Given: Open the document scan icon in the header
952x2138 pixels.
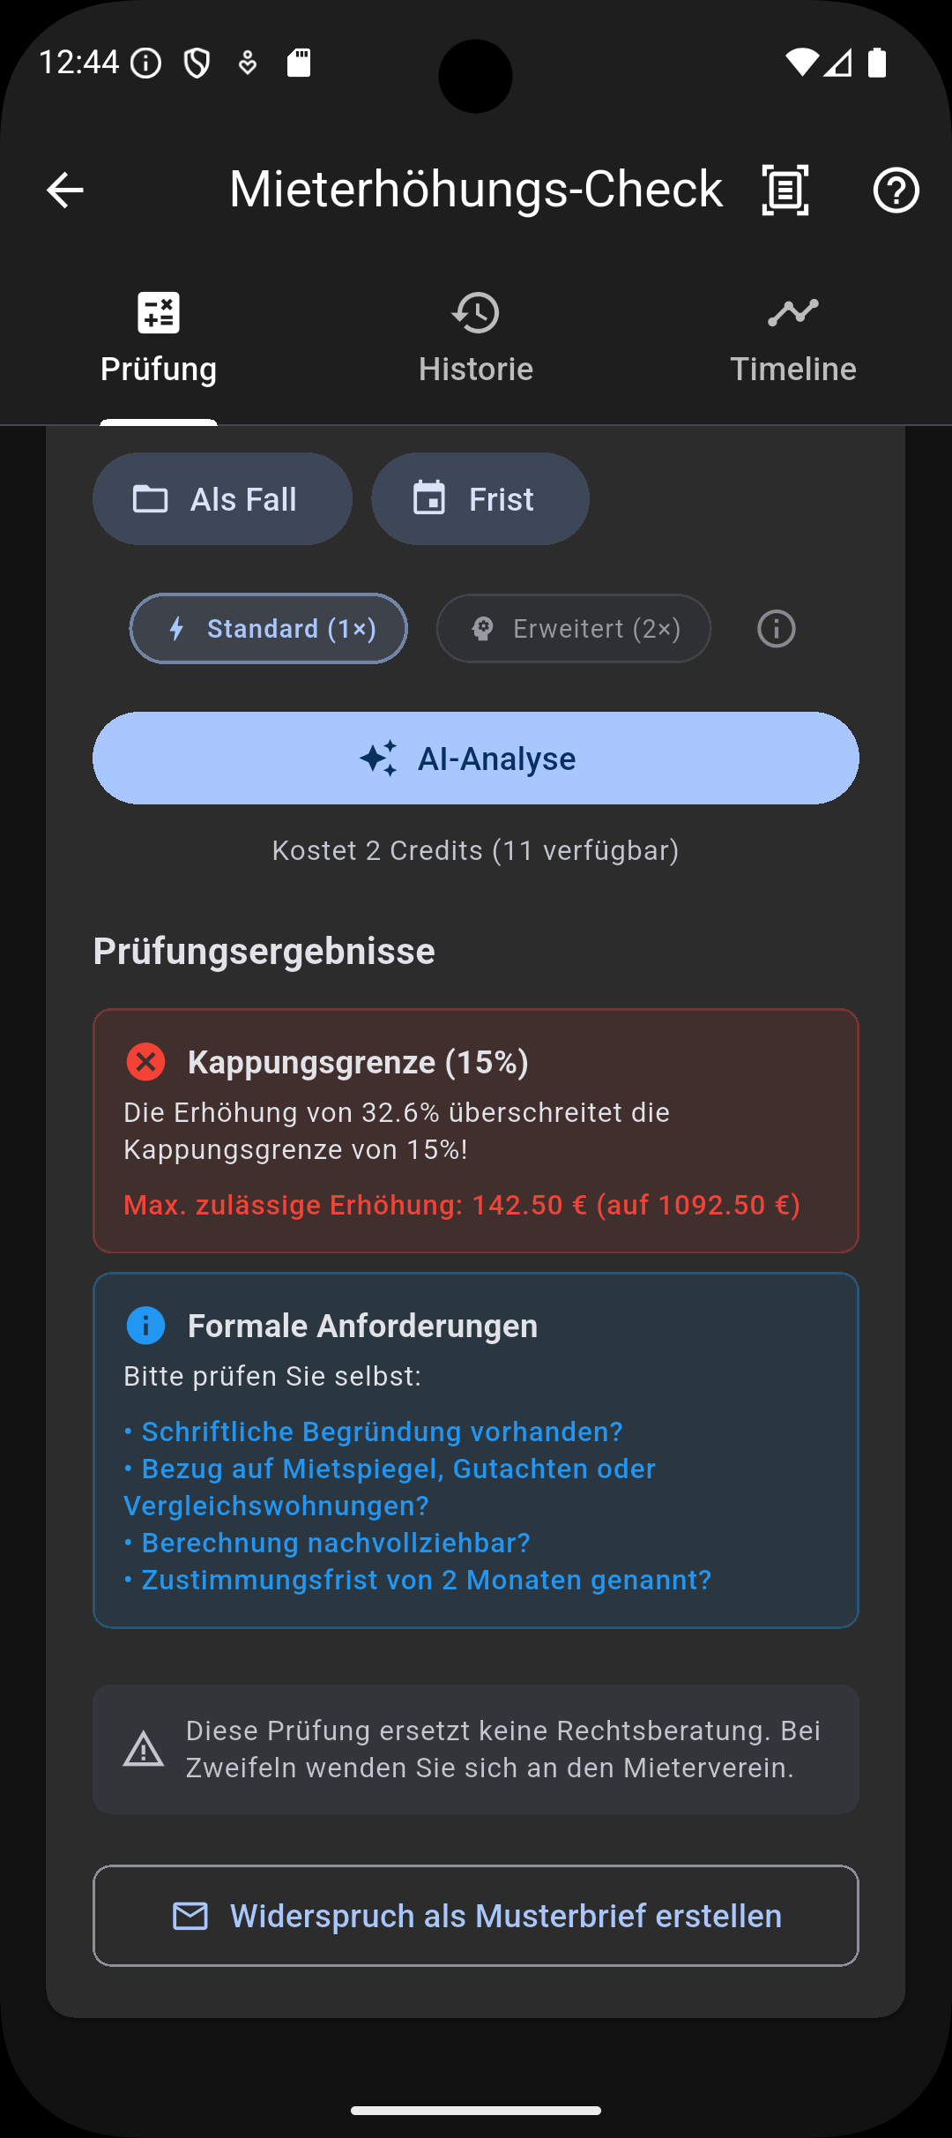Looking at the screenshot, I should tap(784, 190).
